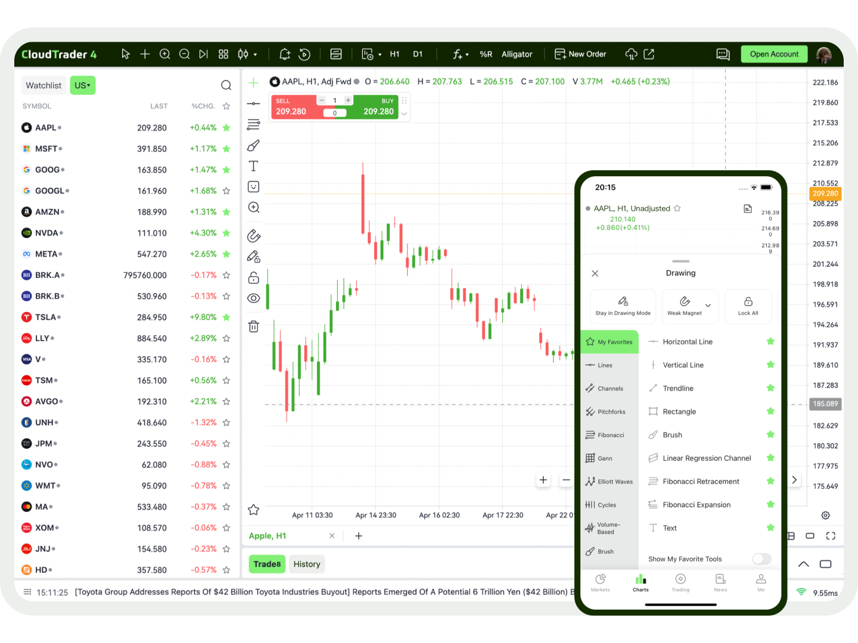Viewport: 858px width, 643px height.
Task: Unfavorite Fibonacci Retracement star
Action: 770,481
